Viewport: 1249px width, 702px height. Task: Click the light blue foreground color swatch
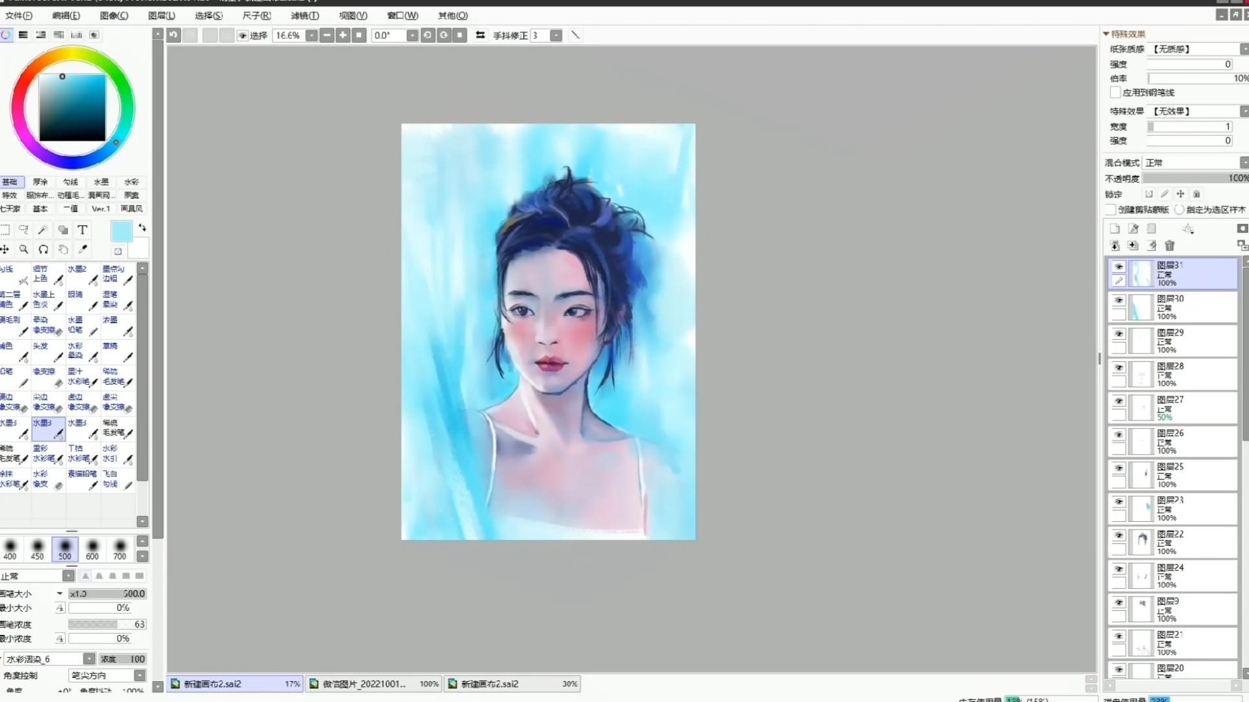(121, 231)
